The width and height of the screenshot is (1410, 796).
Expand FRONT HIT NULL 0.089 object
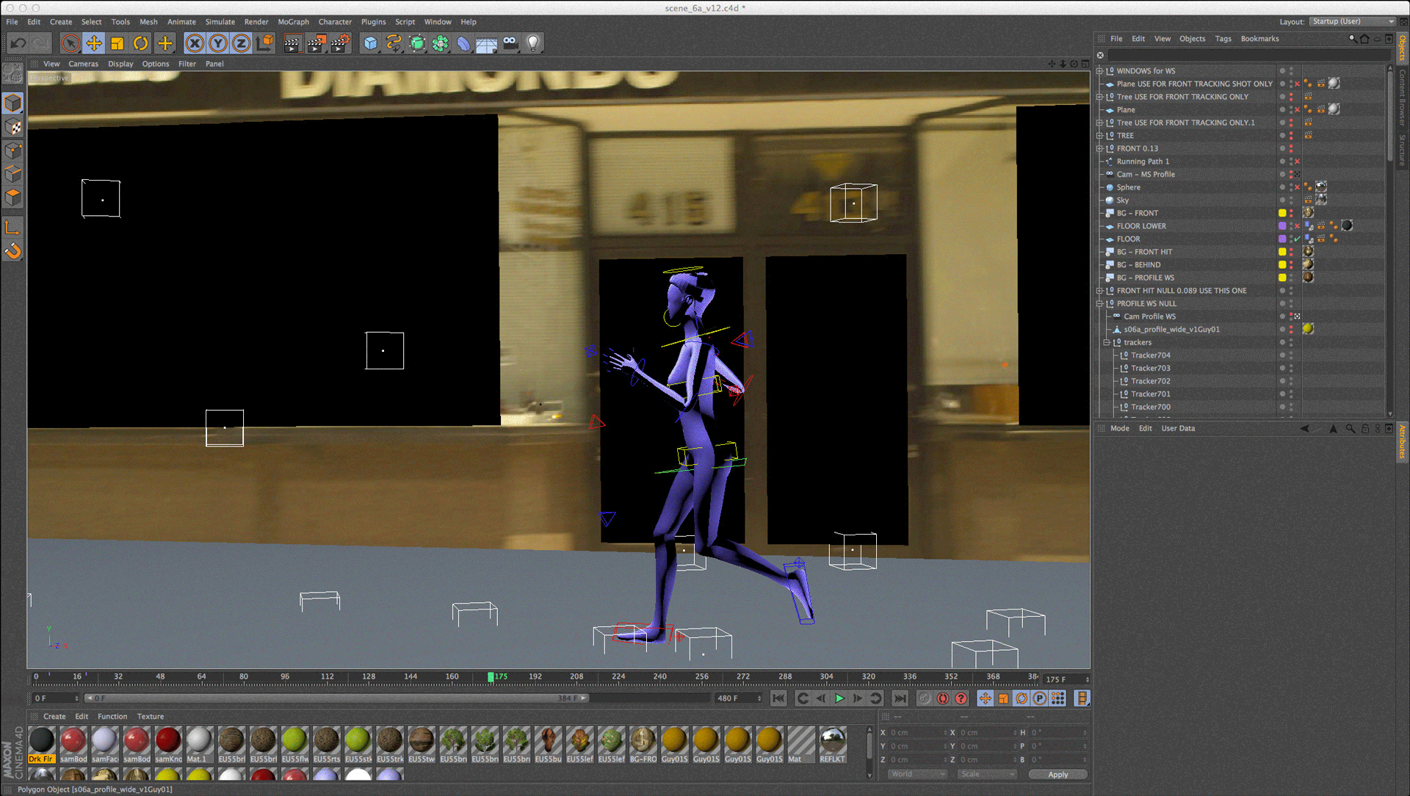[x=1100, y=291]
